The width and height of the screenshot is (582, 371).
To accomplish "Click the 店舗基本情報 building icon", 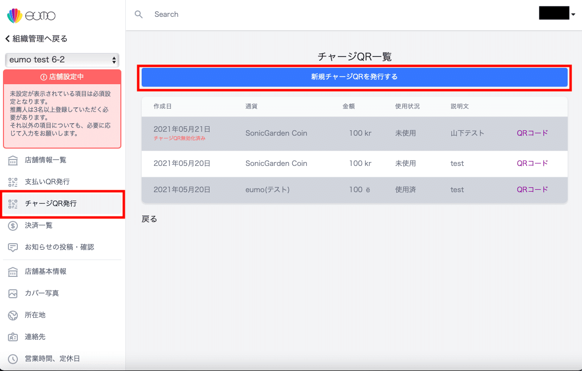I will pyautogui.click(x=13, y=271).
